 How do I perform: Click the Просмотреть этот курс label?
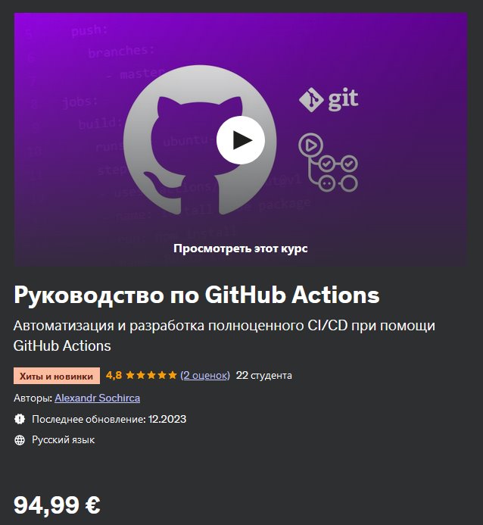[x=241, y=248]
